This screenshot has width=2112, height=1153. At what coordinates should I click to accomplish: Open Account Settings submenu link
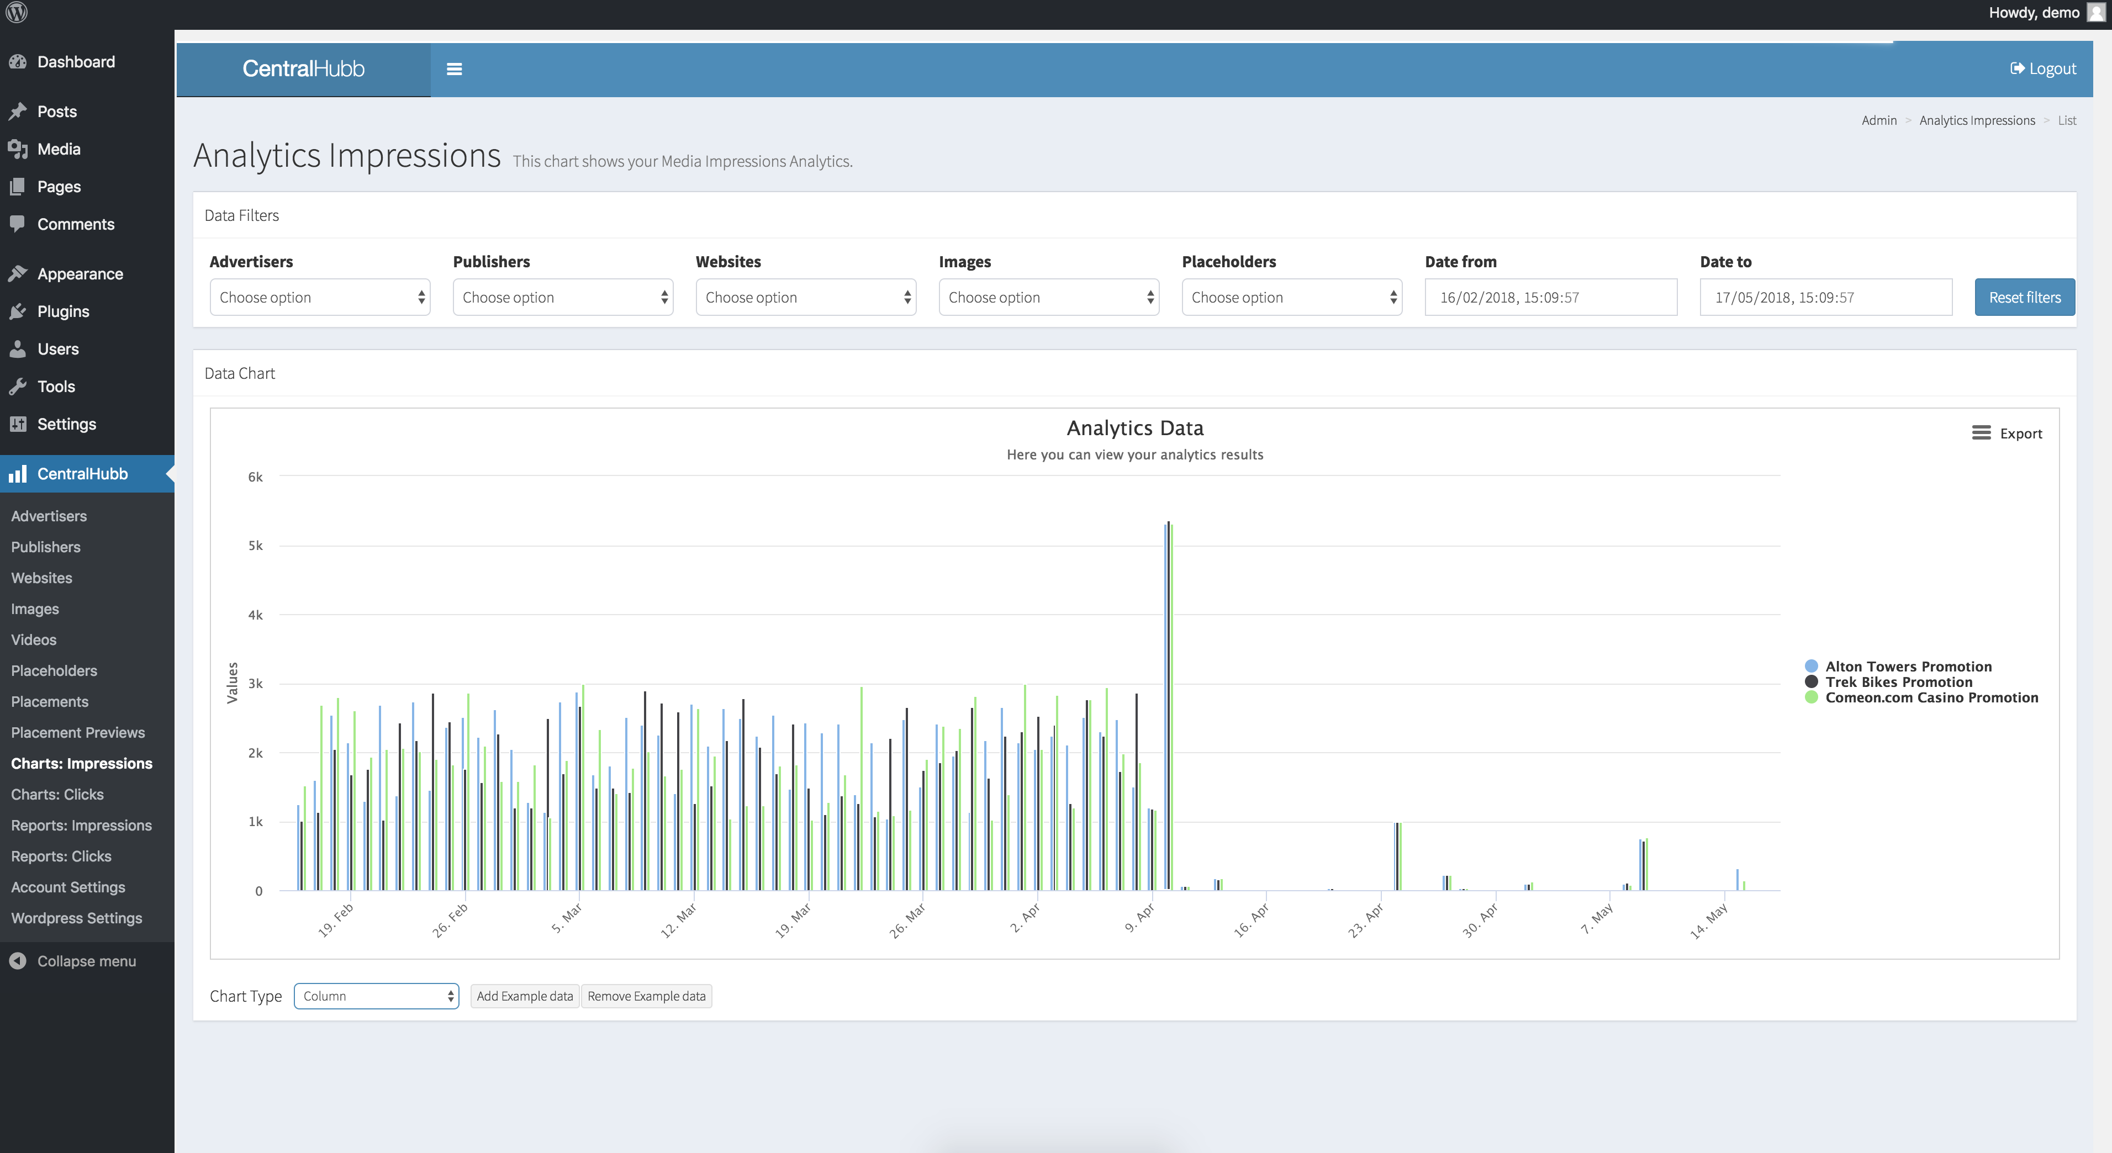coord(68,887)
